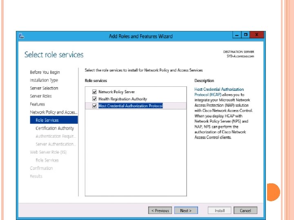Click the Cancel button
This screenshot has width=294, height=220.
[245, 211]
